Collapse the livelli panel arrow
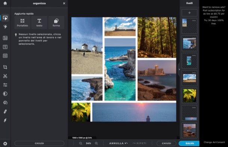Screen dimensions: 228x147 [x=179, y=69]
